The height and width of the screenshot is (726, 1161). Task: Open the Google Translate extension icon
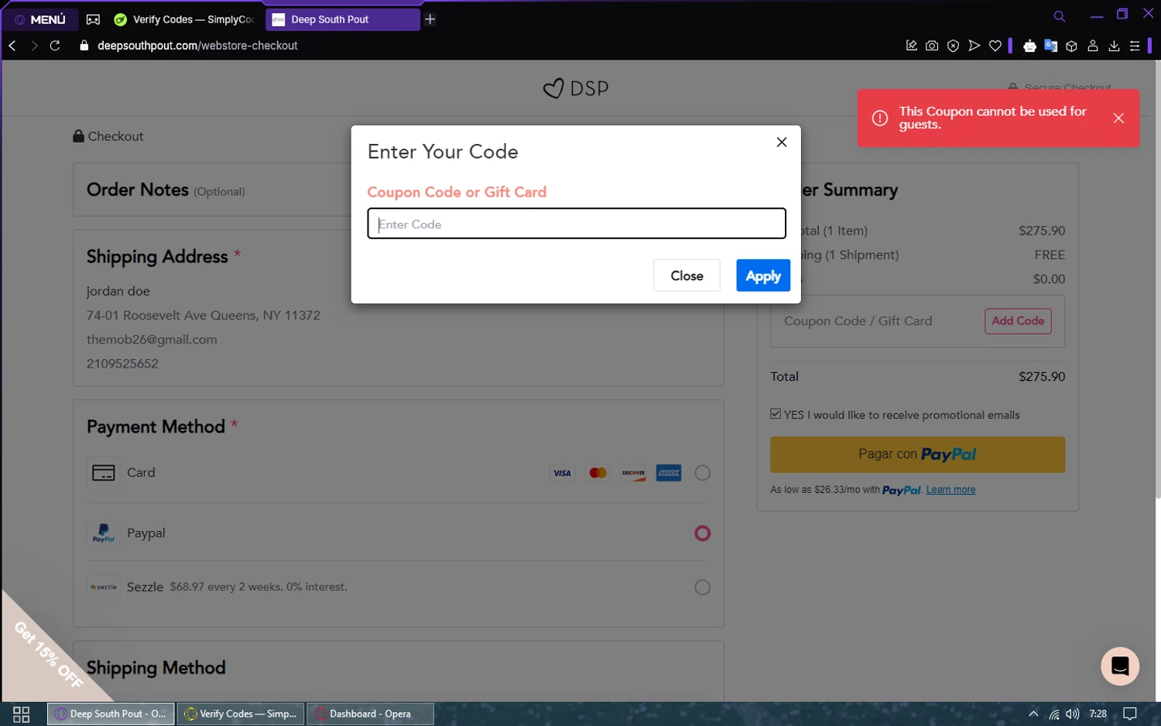click(1050, 46)
